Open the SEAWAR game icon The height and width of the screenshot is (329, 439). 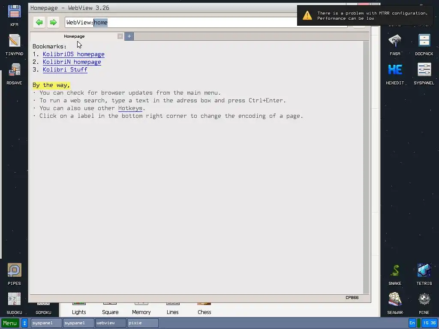tap(395, 303)
